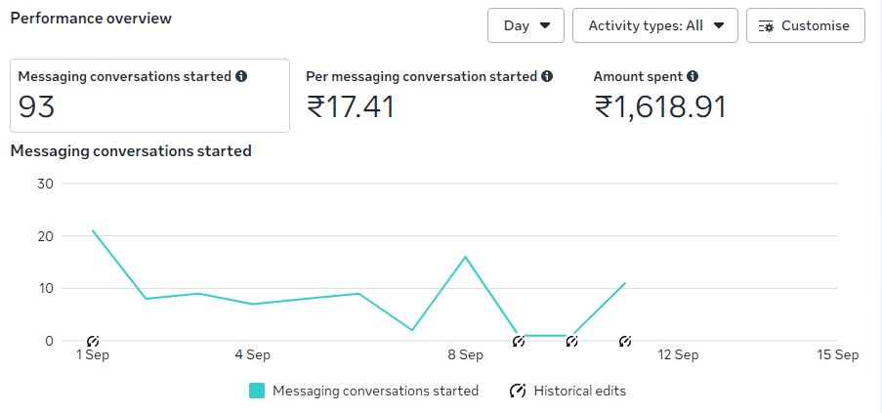This screenshot has width=882, height=413.
Task: Expand the Activity types: All dropdown
Action: coord(654,25)
